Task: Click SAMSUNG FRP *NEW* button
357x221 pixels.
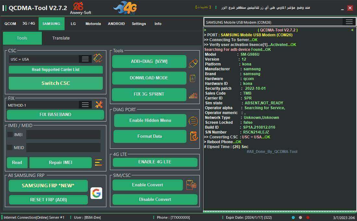Action: click(x=48, y=186)
